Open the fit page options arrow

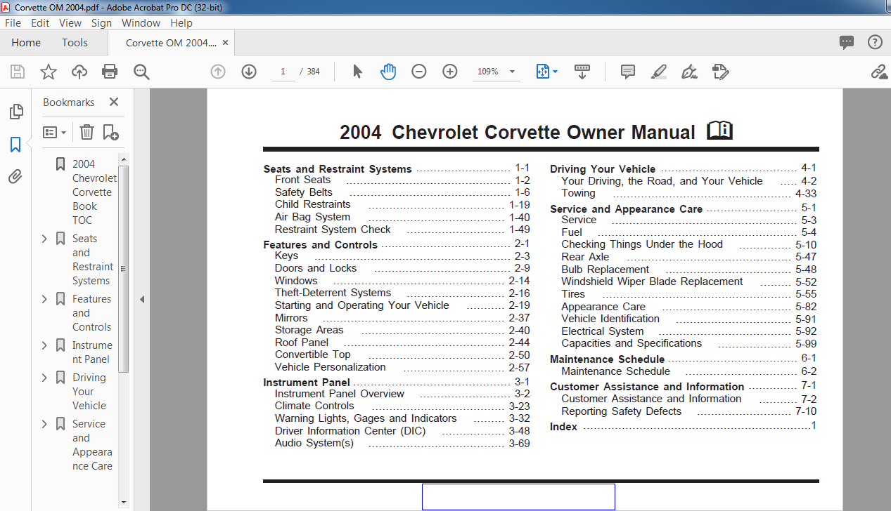(555, 72)
